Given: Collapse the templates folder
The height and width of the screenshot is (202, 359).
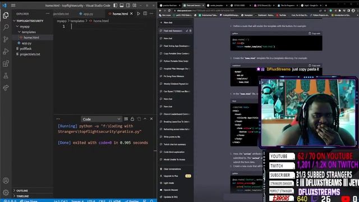Looking at the screenshot, I should click(20, 32).
